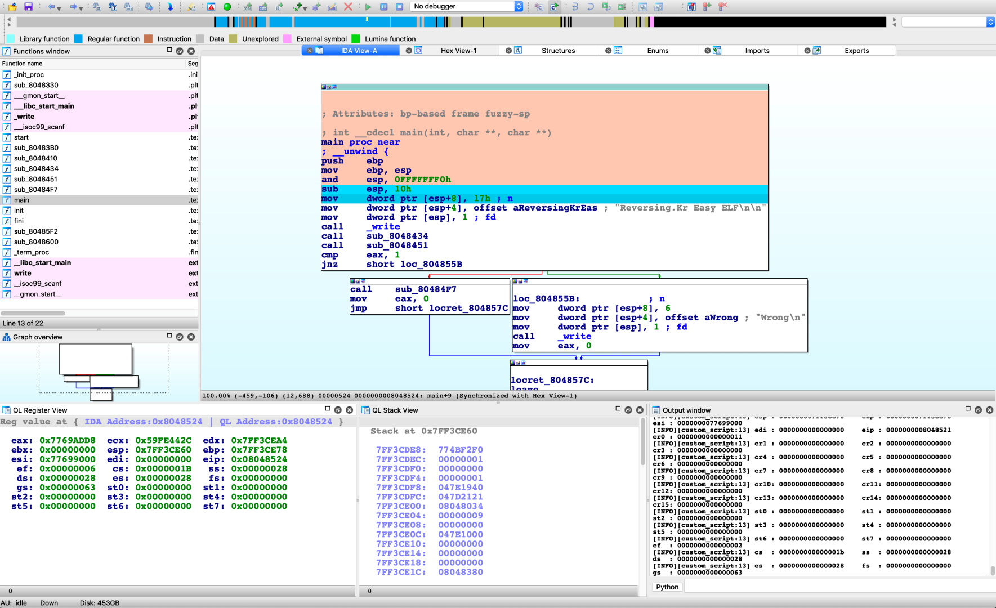The height and width of the screenshot is (608, 996).
Task: Click the add breakpoint icon with green plus
Action: pyautogui.click(x=707, y=7)
